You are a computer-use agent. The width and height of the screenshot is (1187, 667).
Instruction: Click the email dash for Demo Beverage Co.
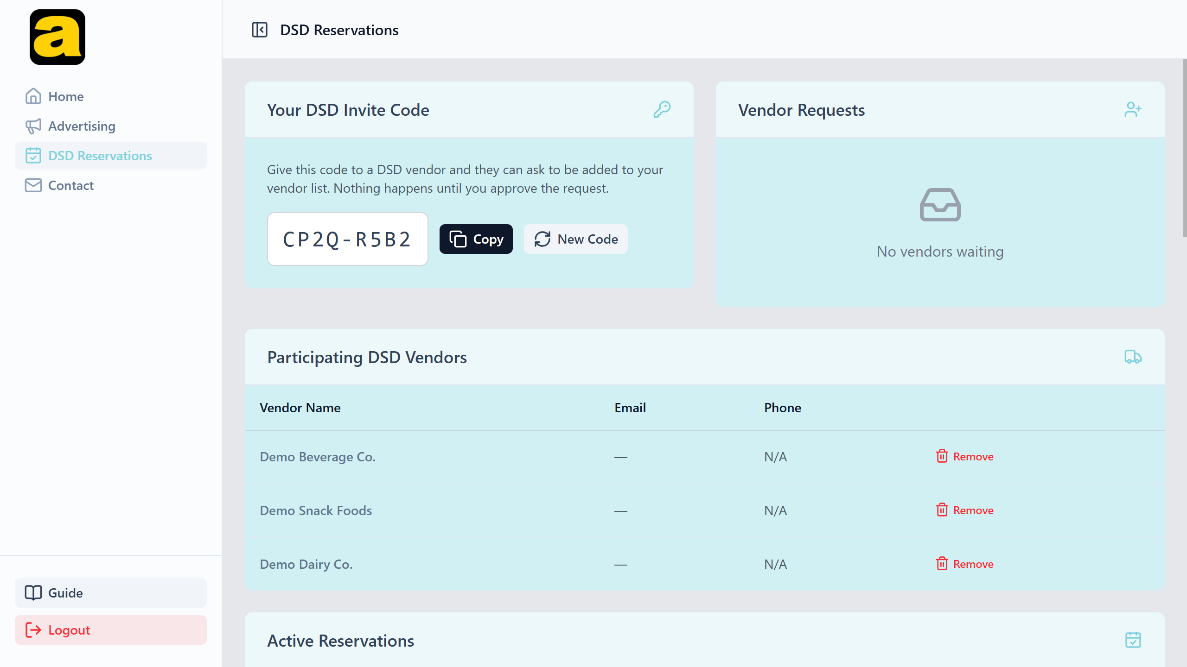[621, 457]
